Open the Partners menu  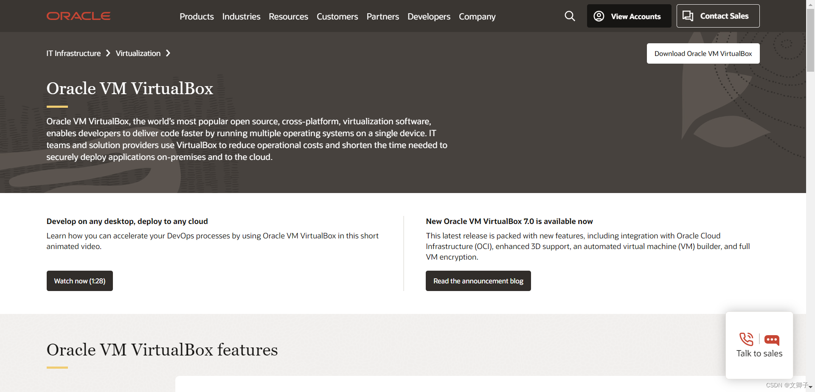(x=382, y=17)
